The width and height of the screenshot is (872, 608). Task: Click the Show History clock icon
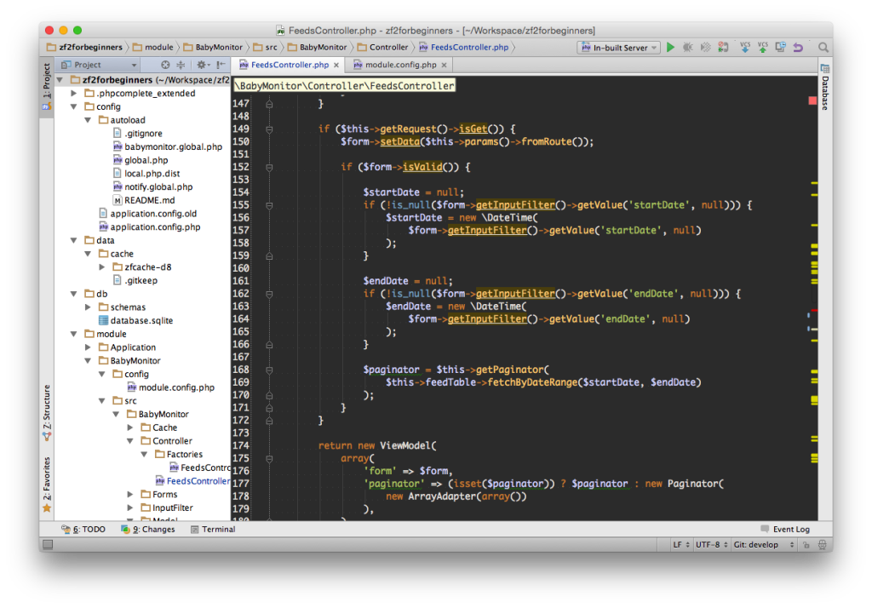(x=781, y=48)
